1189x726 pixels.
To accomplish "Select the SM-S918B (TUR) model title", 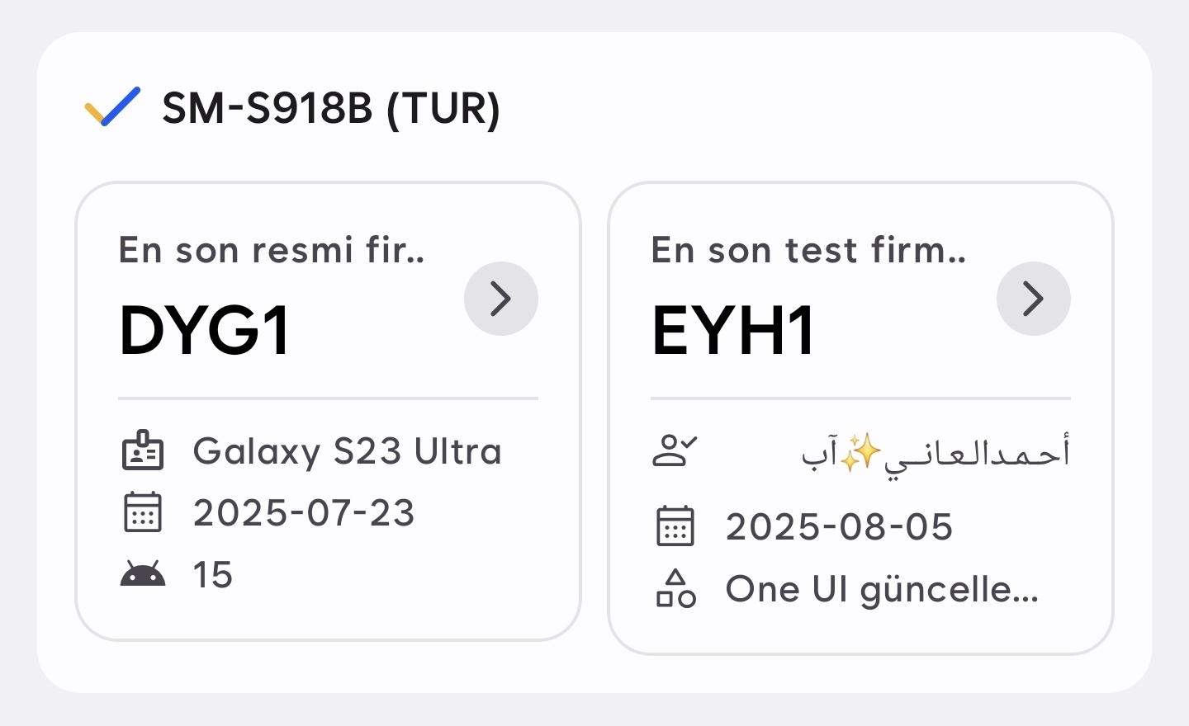I will coord(331,108).
